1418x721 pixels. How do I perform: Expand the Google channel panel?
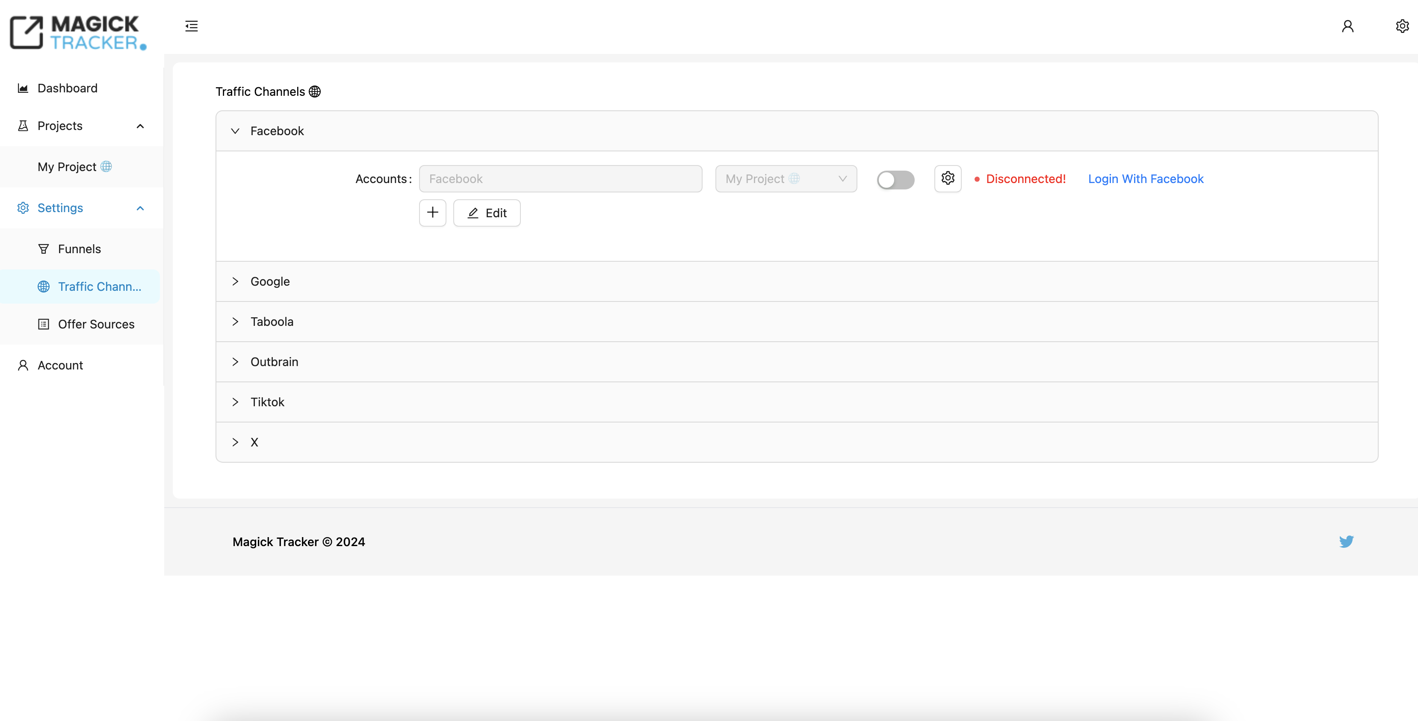[797, 281]
